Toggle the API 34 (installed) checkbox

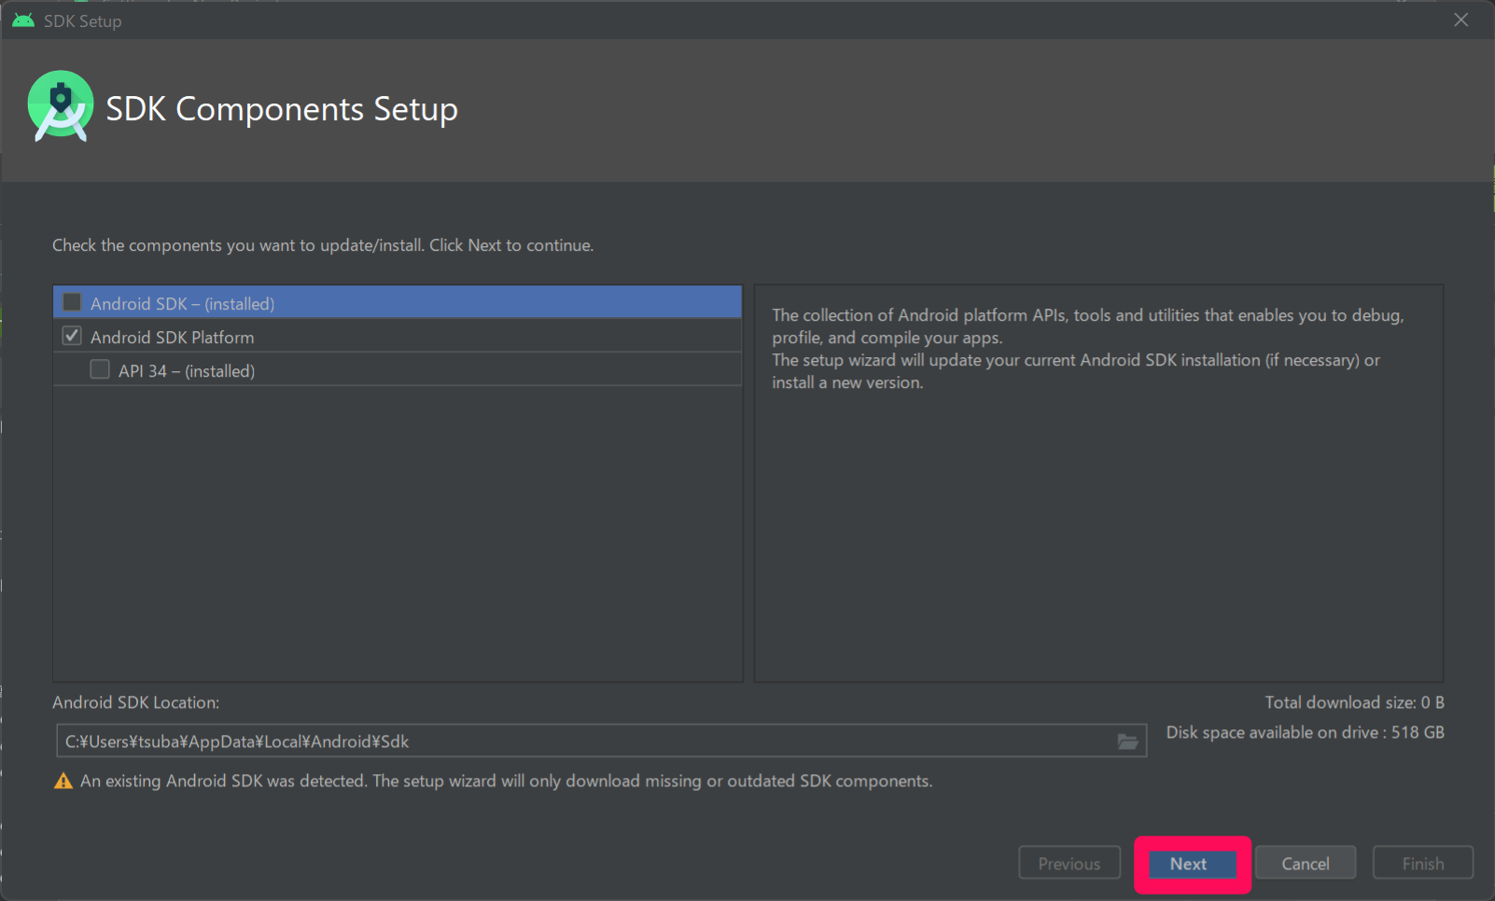tap(100, 369)
